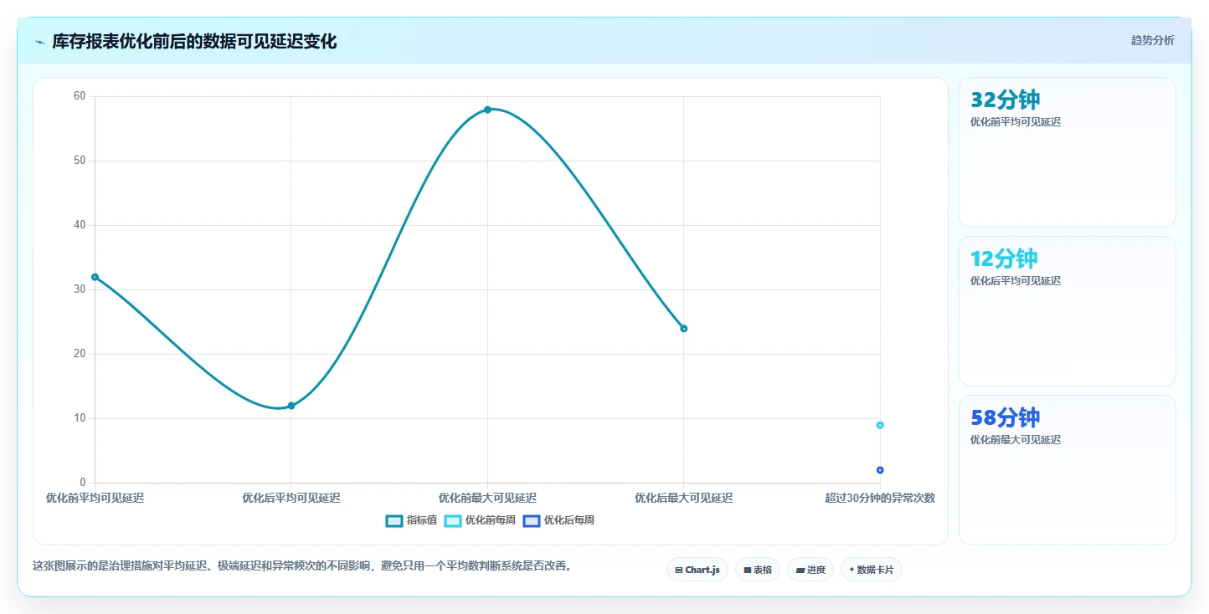Image resolution: width=1209 pixels, height=614 pixels.
Task: Click the 表格 tag icon
Action: click(747, 571)
